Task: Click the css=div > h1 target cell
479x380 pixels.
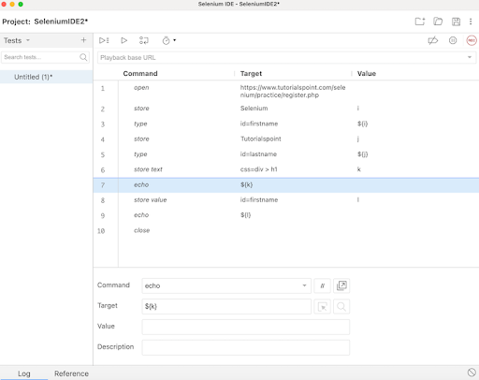Action: [258, 169]
